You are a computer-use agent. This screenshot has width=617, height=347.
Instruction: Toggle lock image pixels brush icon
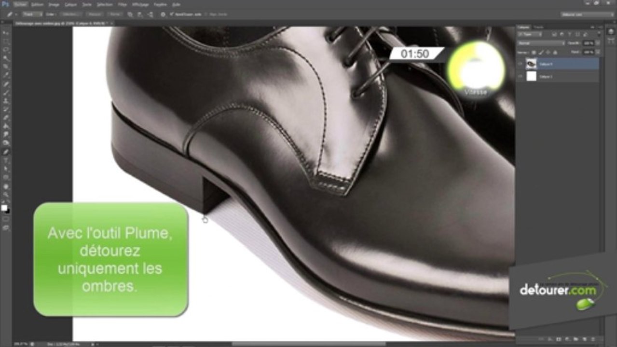coord(541,53)
